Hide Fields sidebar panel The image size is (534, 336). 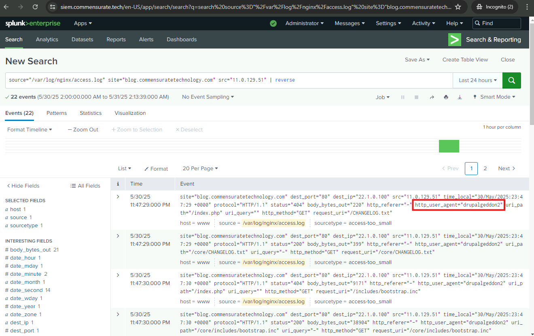[x=23, y=186]
